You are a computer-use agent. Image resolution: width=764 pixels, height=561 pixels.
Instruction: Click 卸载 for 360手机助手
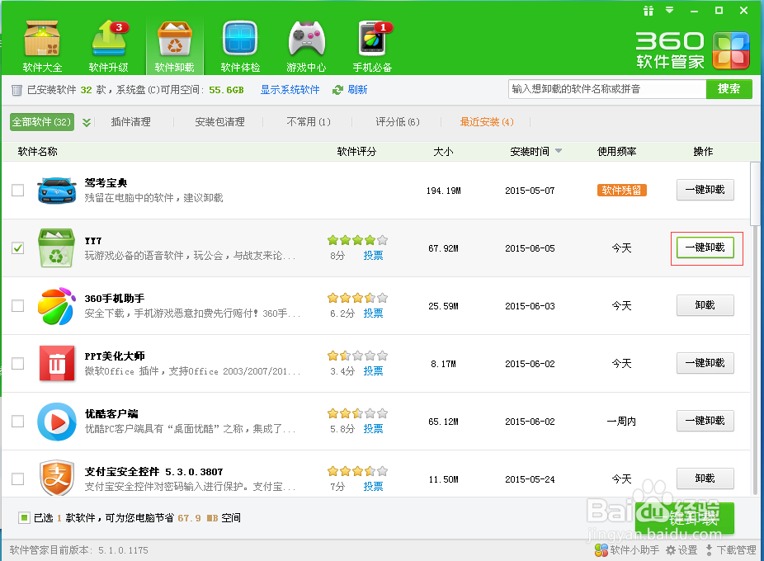(705, 305)
